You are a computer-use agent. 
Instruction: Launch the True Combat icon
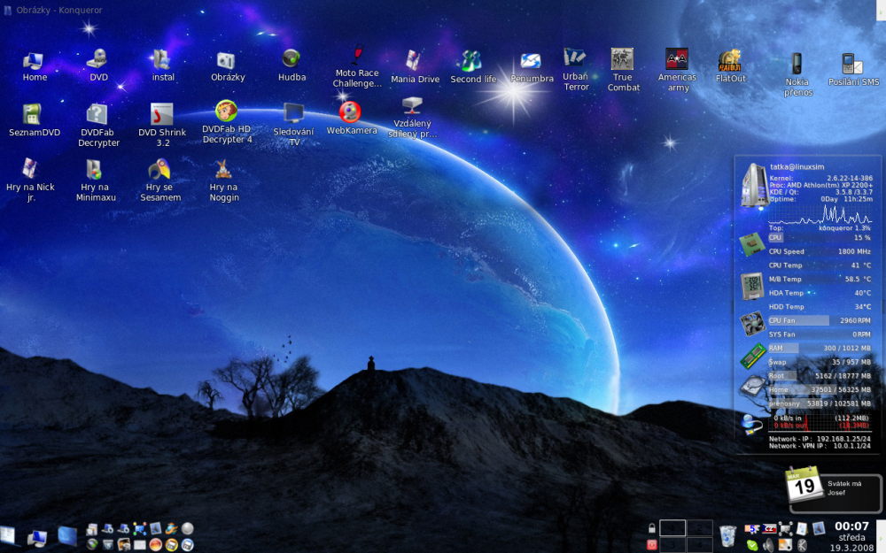(x=623, y=70)
